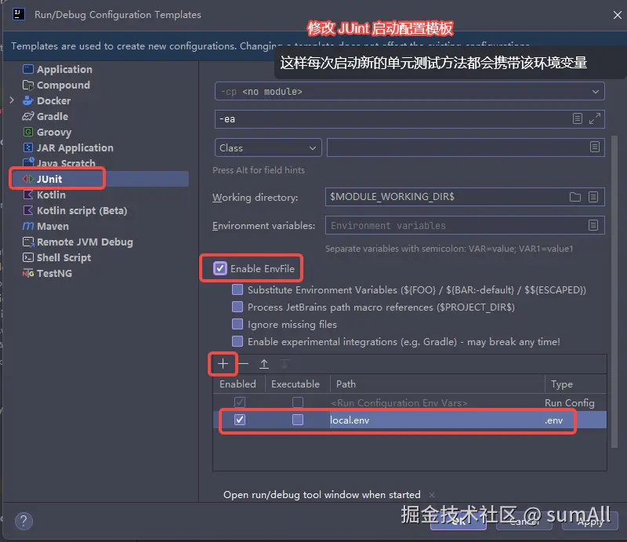Screen dimensions: 627x542
Task: Select the Maven template
Action: (53, 226)
